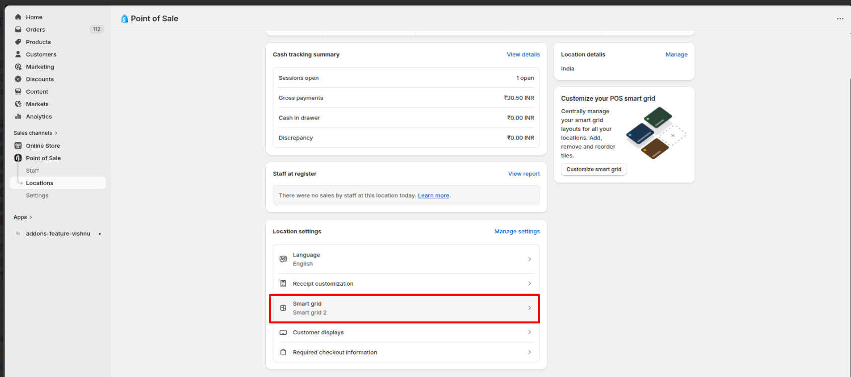The width and height of the screenshot is (851, 377).
Task: Go to Staff submenu item
Action: [32, 171]
